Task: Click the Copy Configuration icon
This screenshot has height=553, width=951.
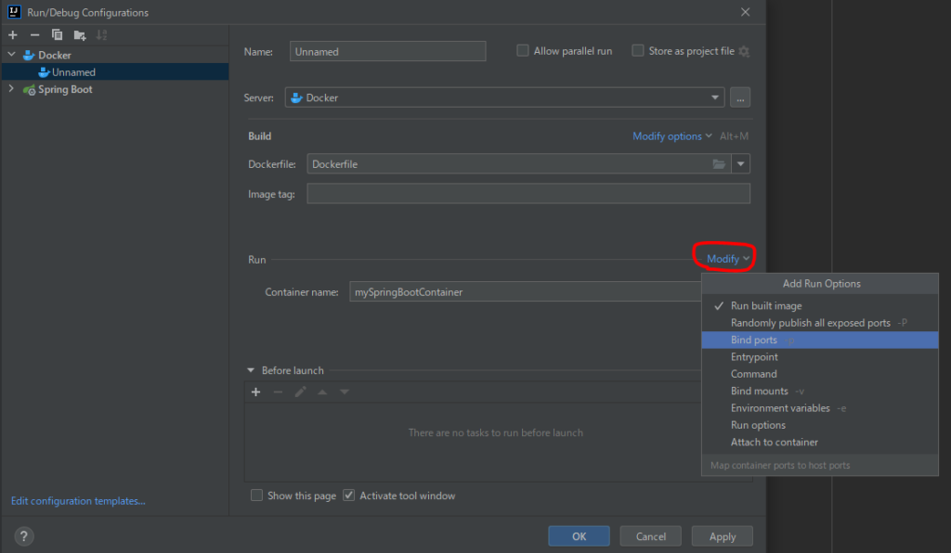Action: tap(58, 34)
